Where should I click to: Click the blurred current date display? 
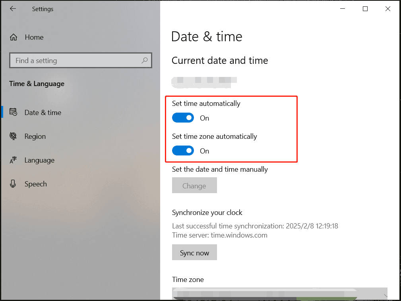click(203, 82)
